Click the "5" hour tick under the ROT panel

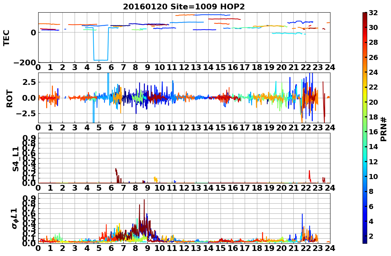[99, 127]
